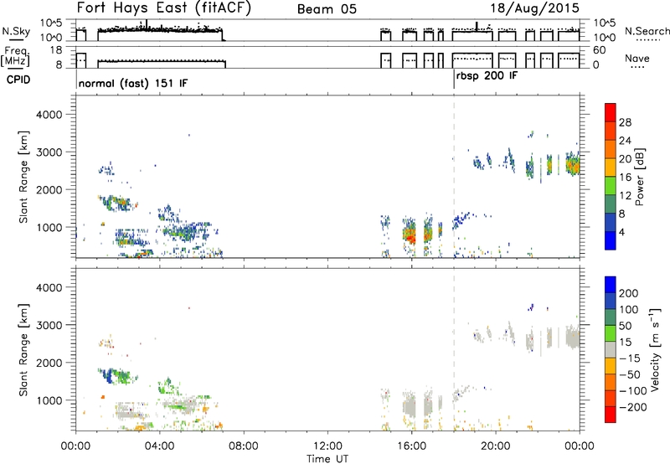Click the '28' tick on the Power scale
The image size is (670, 464).
pos(625,122)
